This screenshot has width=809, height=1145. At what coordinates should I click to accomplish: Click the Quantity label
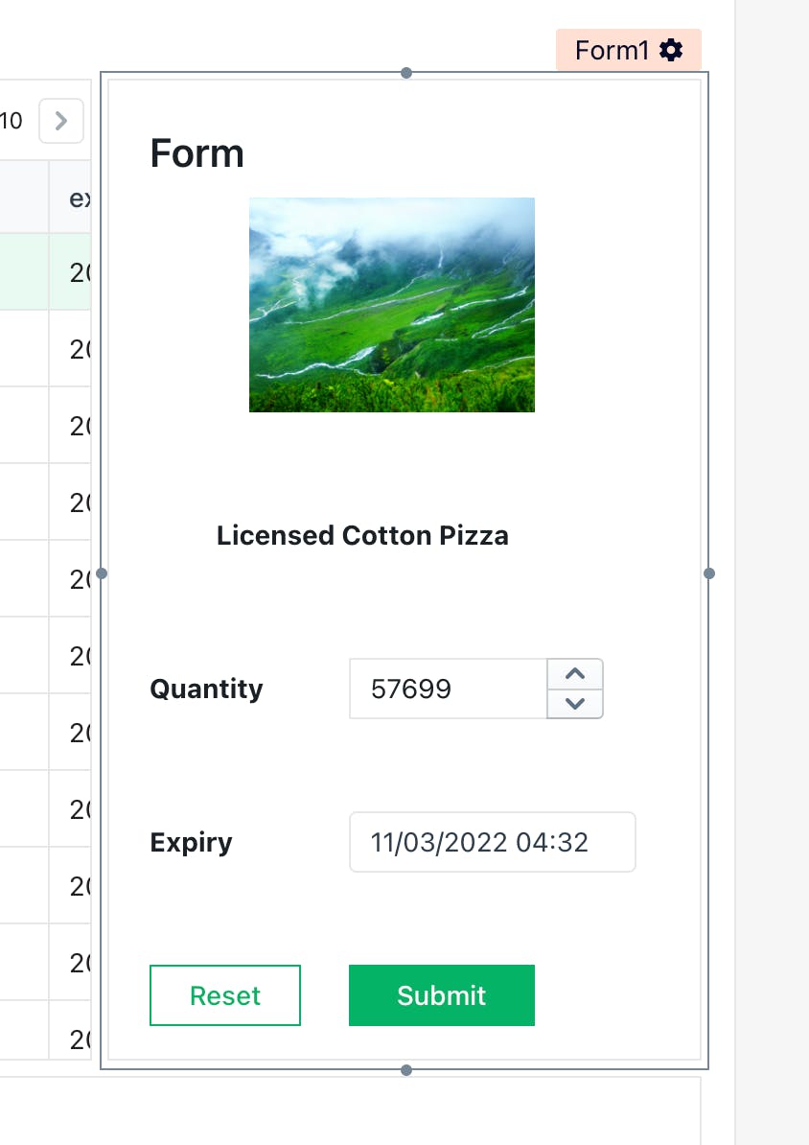click(x=206, y=689)
